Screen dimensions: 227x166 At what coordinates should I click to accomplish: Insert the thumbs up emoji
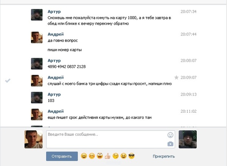(107, 156)
